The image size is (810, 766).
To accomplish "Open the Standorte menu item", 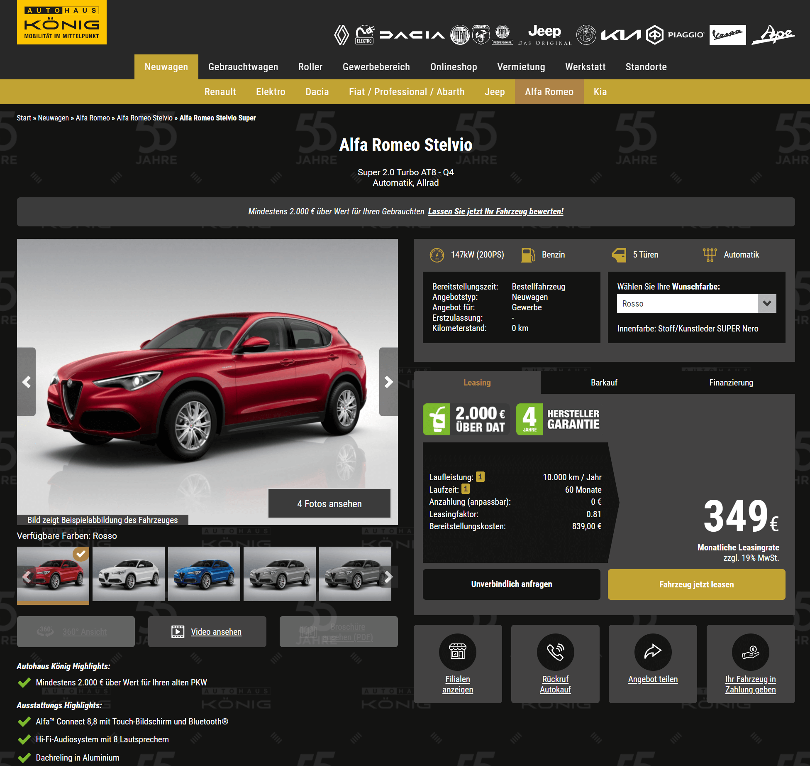I will tap(646, 67).
